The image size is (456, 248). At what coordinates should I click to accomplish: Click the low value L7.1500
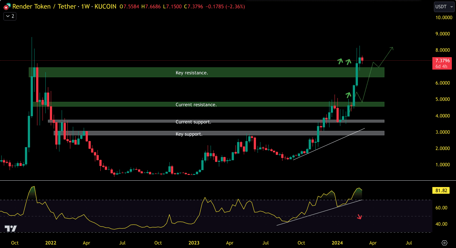pyautogui.click(x=173, y=6)
